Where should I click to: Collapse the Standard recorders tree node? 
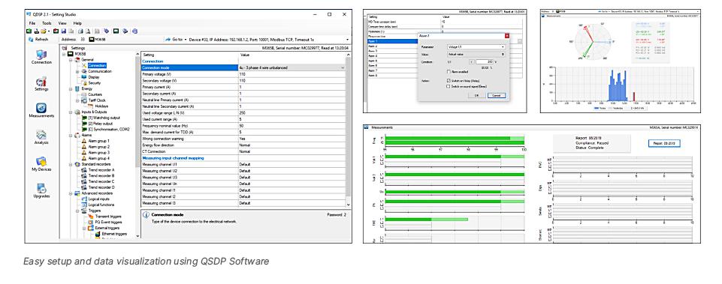pyautogui.click(x=71, y=164)
